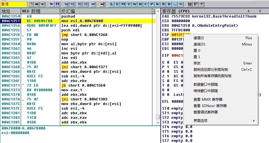Open a file with the folder icon
Screen dimensions: 269x143
pos(31,4)
